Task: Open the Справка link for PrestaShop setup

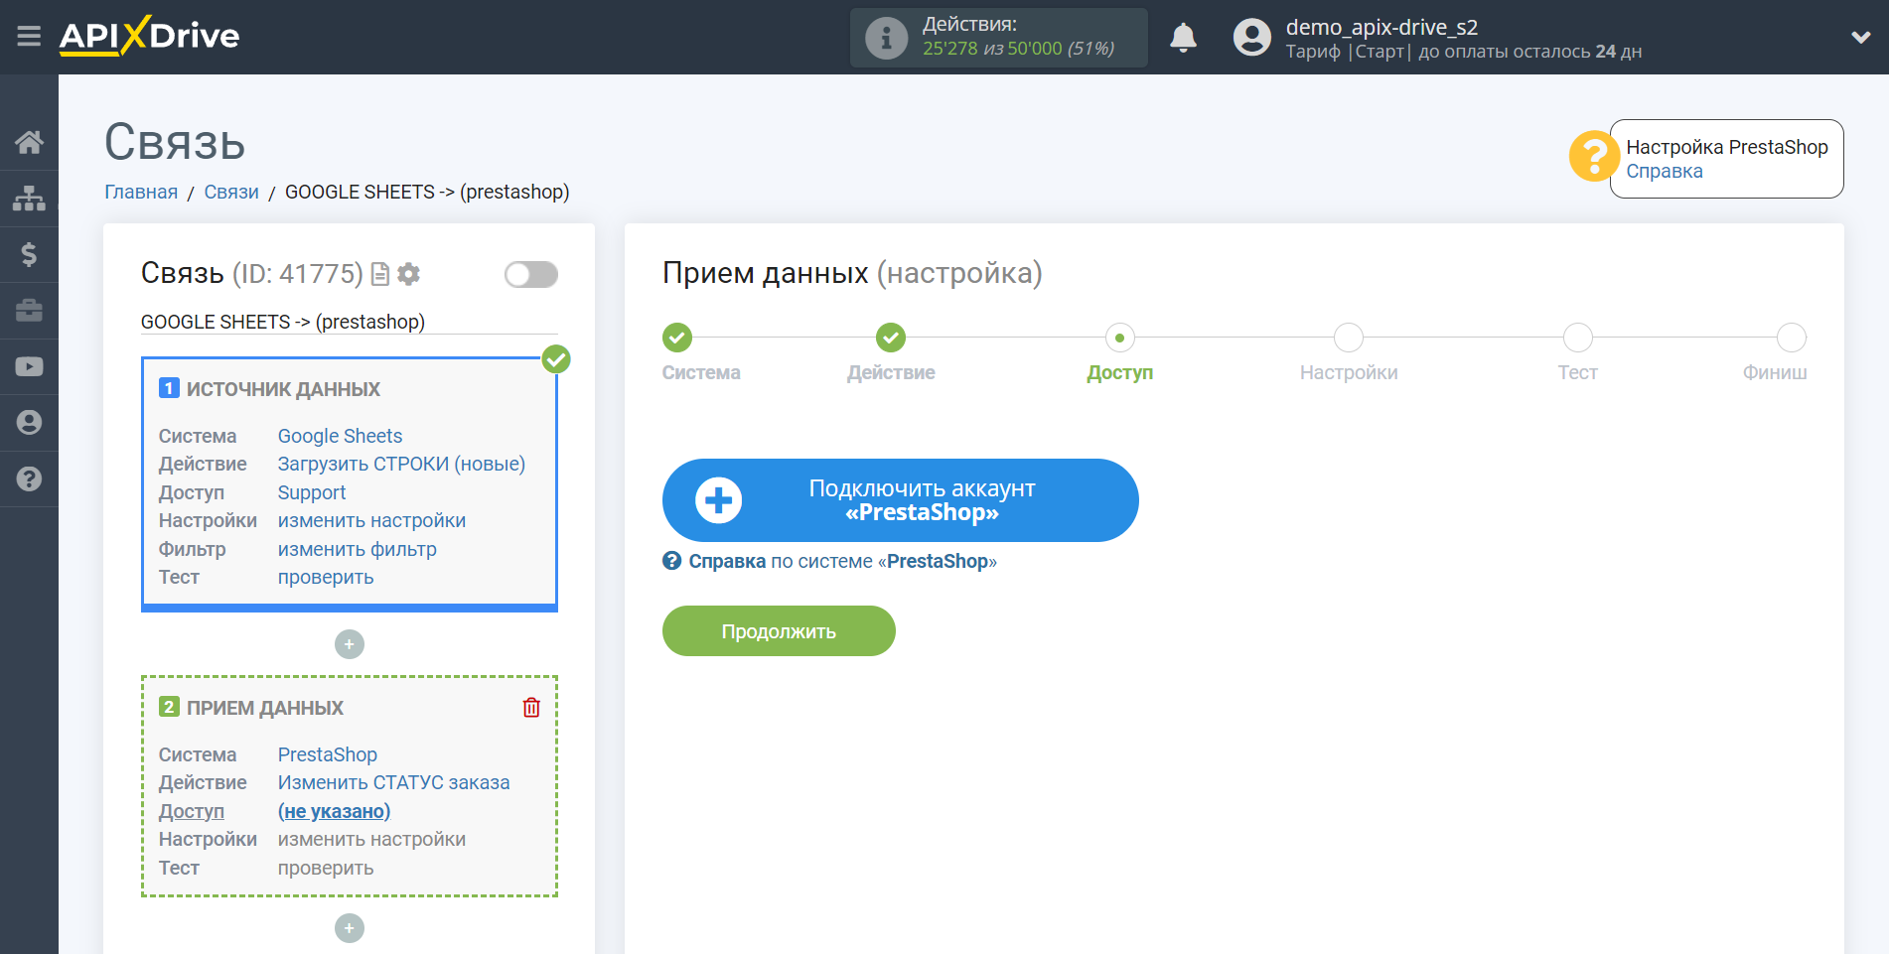Action: tap(1664, 171)
